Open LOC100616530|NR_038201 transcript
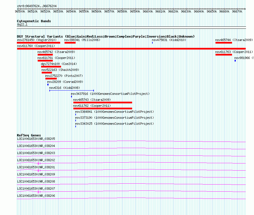This screenshot has width=254, height=215. (x=36, y=167)
